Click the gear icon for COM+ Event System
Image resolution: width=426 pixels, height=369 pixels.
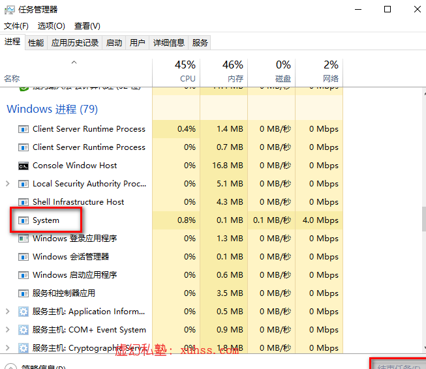click(23, 330)
